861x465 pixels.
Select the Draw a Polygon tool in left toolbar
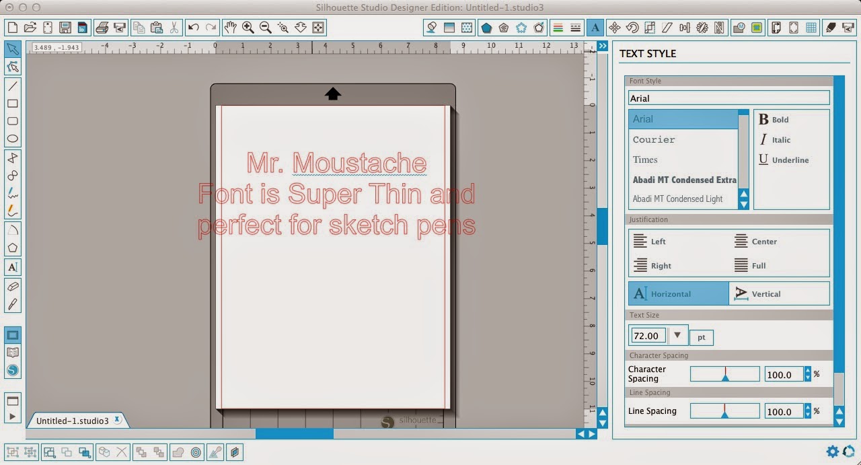(12, 248)
